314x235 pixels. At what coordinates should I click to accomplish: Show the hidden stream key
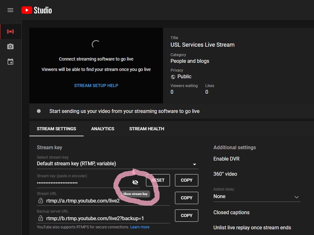(x=135, y=182)
